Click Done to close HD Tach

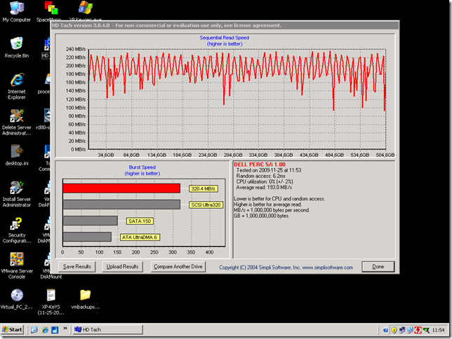[378, 267]
